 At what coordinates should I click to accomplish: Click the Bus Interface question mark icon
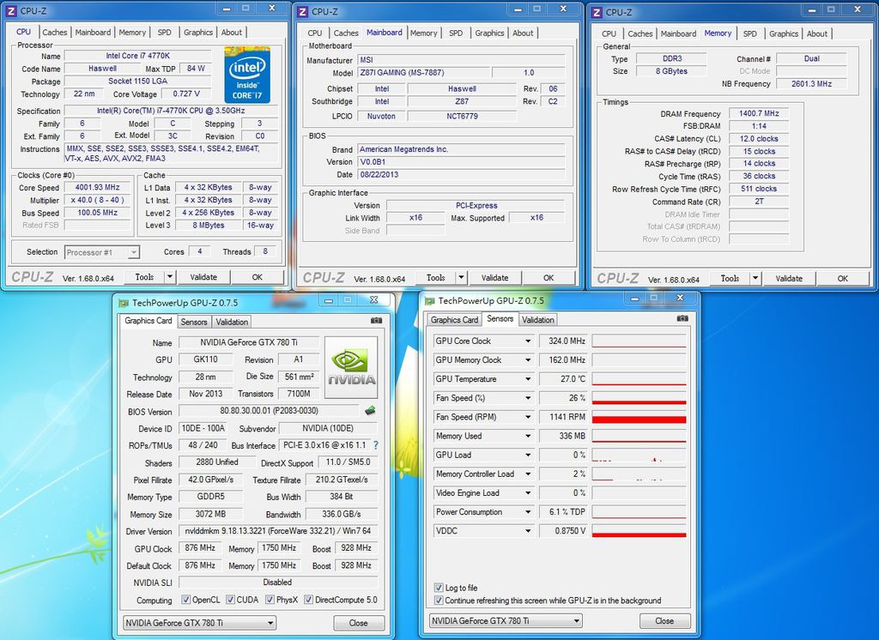pos(376,445)
